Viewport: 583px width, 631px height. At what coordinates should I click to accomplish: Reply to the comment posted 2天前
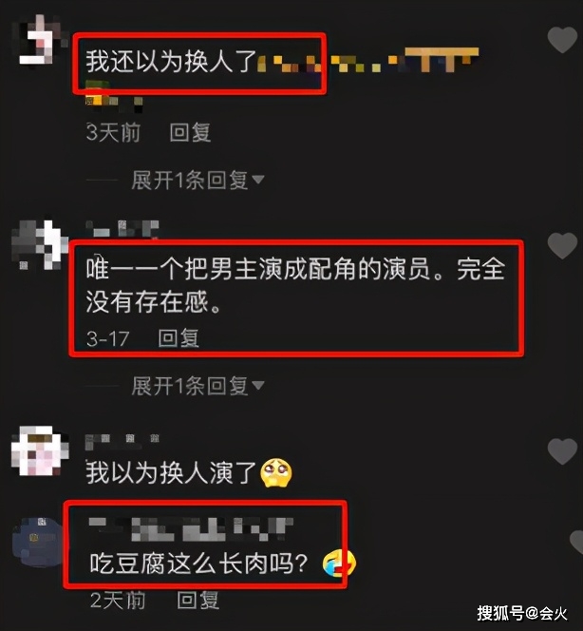coord(197,600)
